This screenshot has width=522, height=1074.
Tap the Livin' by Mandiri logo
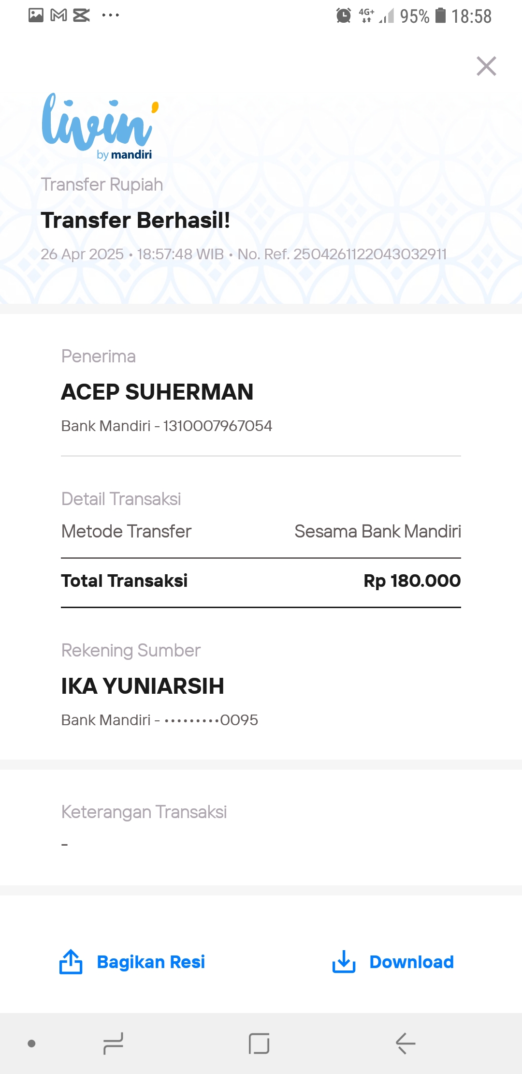pyautogui.click(x=101, y=126)
